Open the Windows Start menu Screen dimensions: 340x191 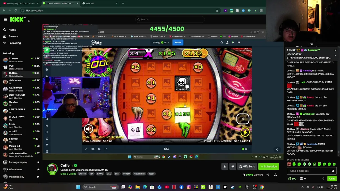[x=78, y=187]
